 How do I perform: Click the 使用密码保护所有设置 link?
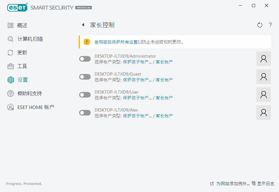[116, 42]
